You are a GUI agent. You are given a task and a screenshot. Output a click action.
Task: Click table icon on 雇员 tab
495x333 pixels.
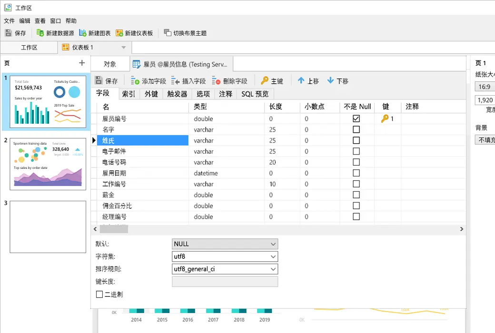137,64
